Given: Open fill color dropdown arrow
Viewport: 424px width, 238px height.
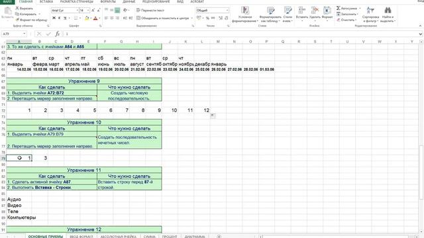Looking at the screenshot, I should point(91,18).
